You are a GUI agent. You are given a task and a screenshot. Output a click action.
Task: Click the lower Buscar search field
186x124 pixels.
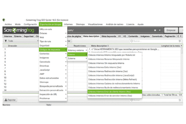155,100
